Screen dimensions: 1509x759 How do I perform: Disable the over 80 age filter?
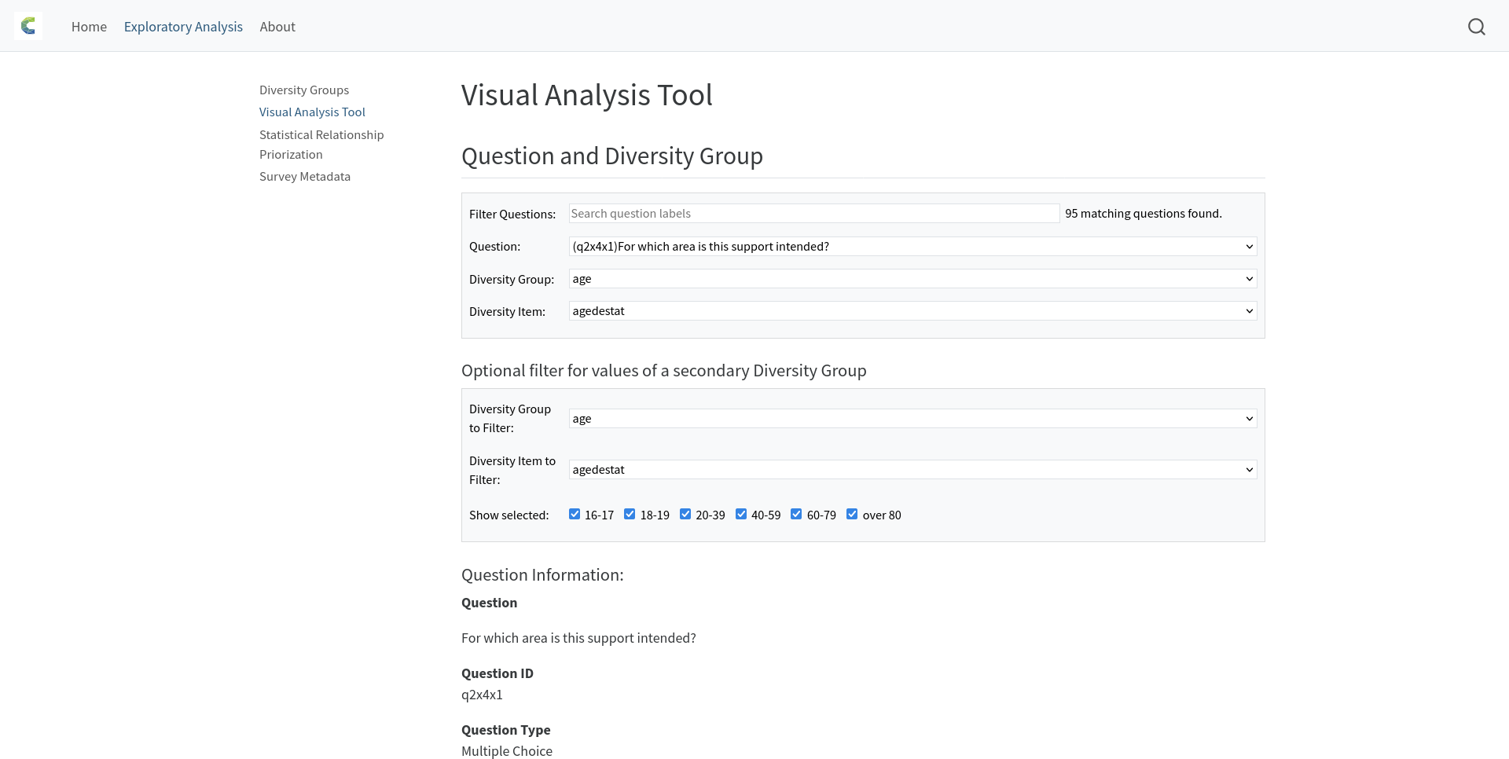[852, 513]
